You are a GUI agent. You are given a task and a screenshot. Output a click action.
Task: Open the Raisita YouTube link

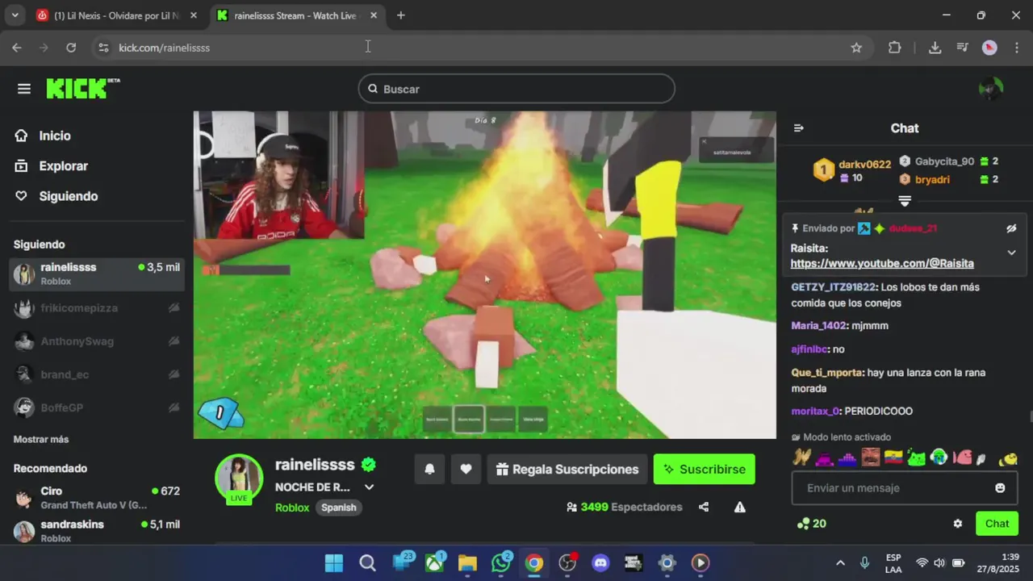[882, 264]
